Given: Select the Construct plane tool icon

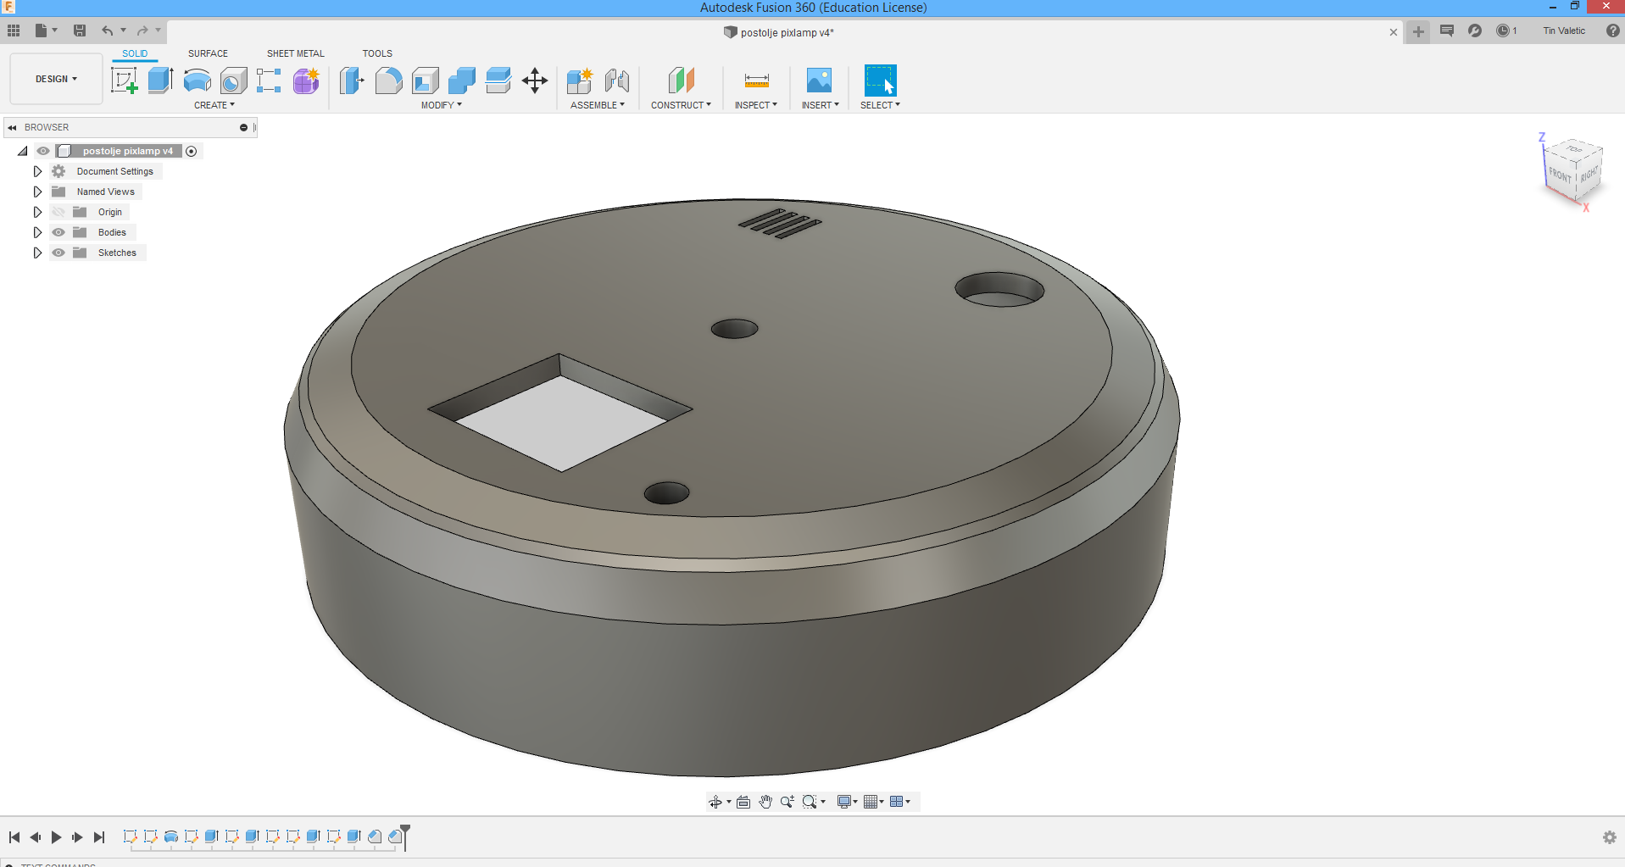Looking at the screenshot, I should pyautogui.click(x=681, y=81).
